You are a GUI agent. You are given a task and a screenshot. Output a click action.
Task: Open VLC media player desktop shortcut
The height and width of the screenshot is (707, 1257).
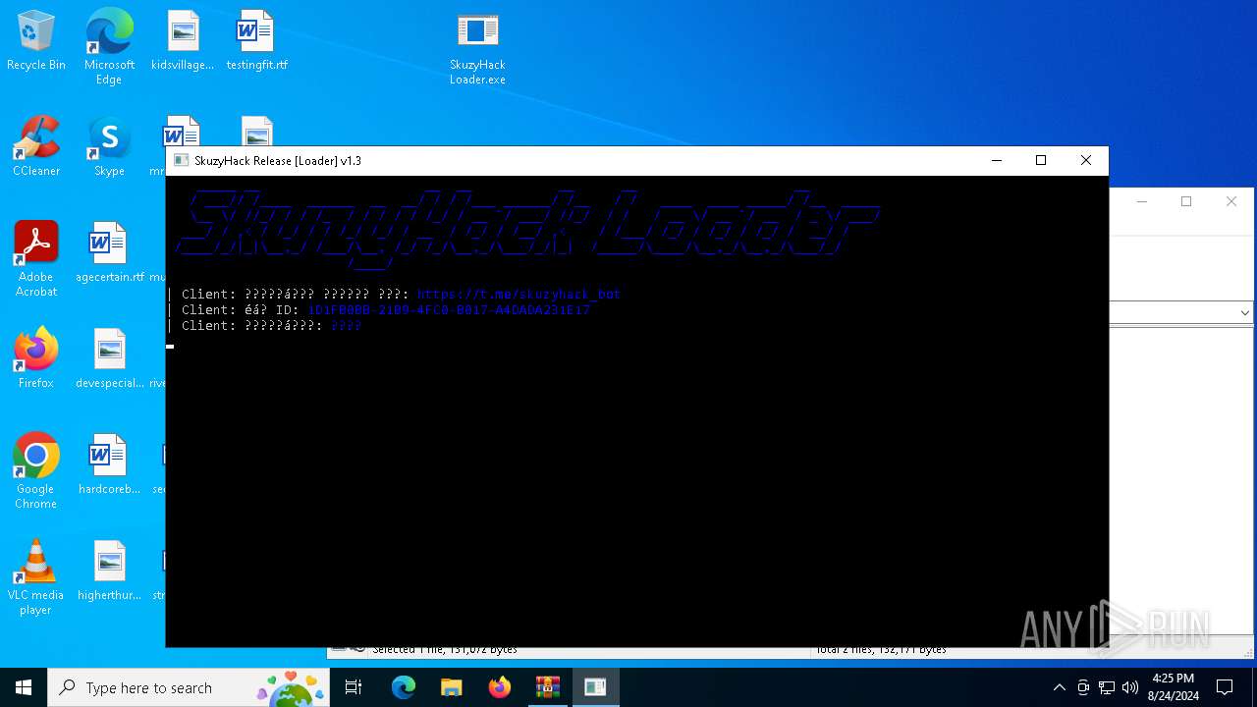[x=36, y=577]
